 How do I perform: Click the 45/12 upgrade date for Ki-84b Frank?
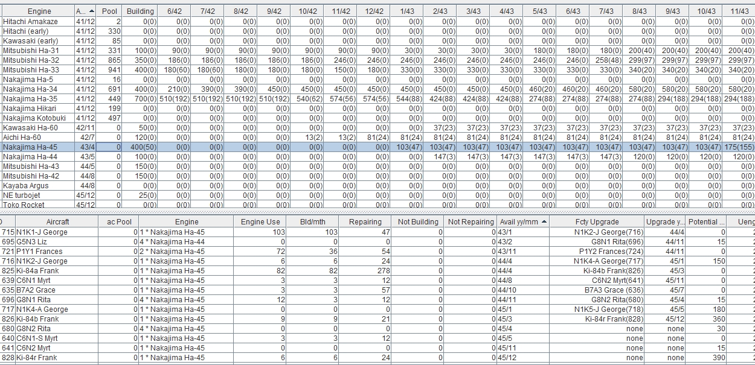tap(666, 319)
